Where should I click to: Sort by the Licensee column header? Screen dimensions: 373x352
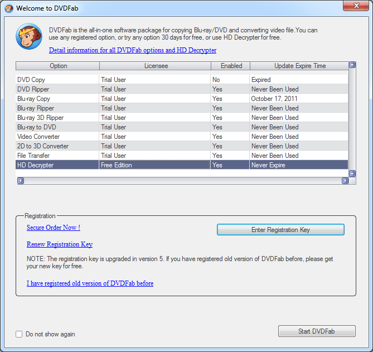click(156, 66)
